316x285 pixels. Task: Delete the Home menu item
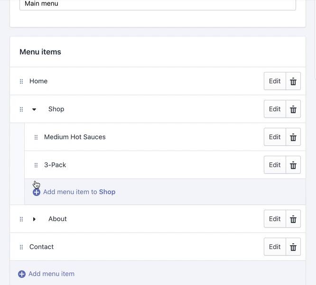pos(293,81)
